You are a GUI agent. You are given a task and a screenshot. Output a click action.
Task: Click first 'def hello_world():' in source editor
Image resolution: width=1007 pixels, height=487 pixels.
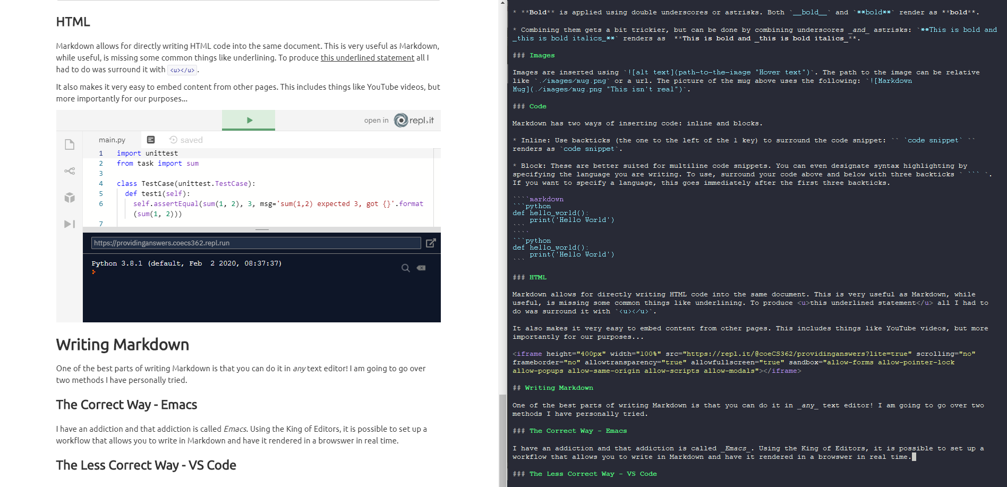[550, 213]
